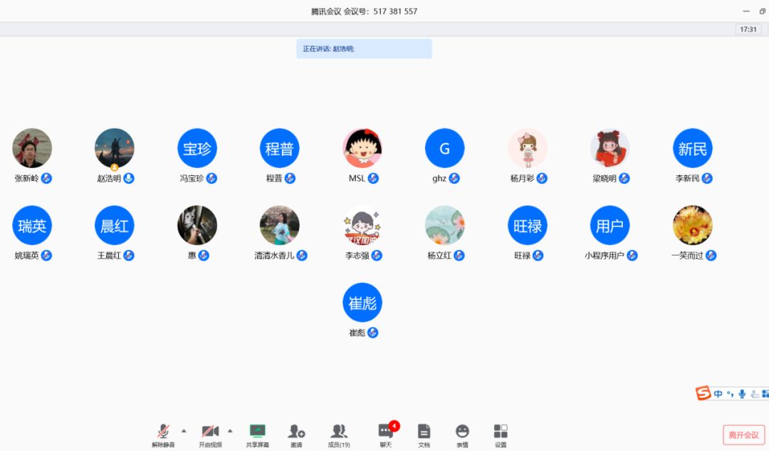Unmute microphone with 解除静音 button
769x451 pixels.
(163, 434)
